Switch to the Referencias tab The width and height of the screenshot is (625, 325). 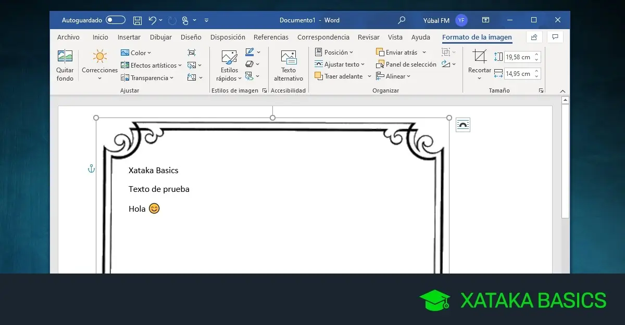pyautogui.click(x=271, y=37)
